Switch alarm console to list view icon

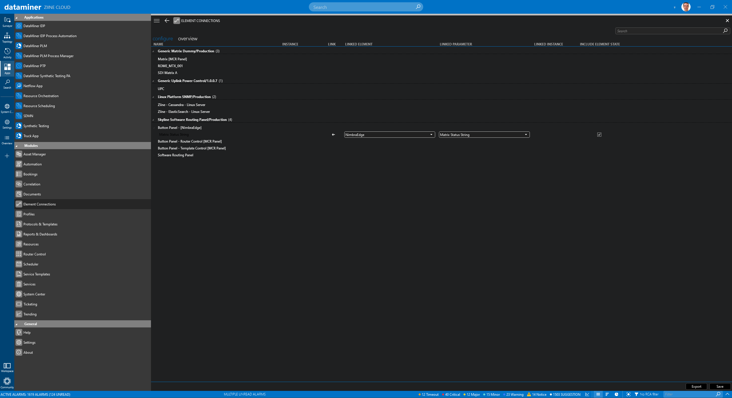[x=598, y=394]
